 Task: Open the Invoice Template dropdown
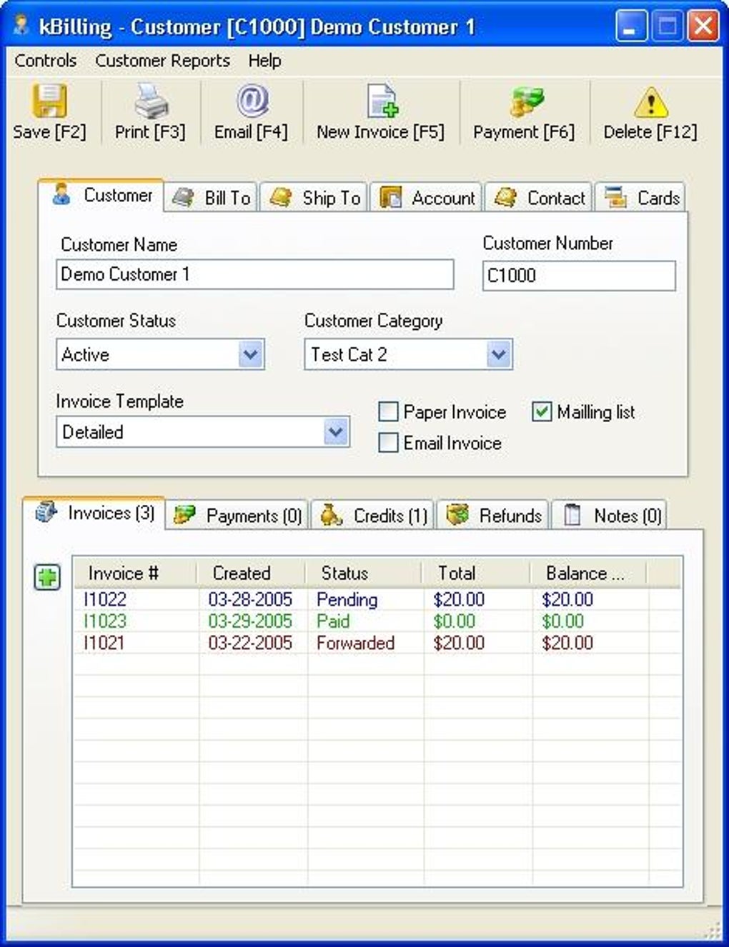pyautogui.click(x=335, y=432)
